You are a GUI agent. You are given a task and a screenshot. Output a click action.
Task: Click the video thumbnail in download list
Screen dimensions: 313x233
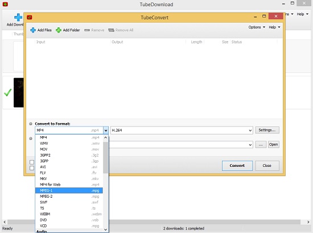click(19, 93)
